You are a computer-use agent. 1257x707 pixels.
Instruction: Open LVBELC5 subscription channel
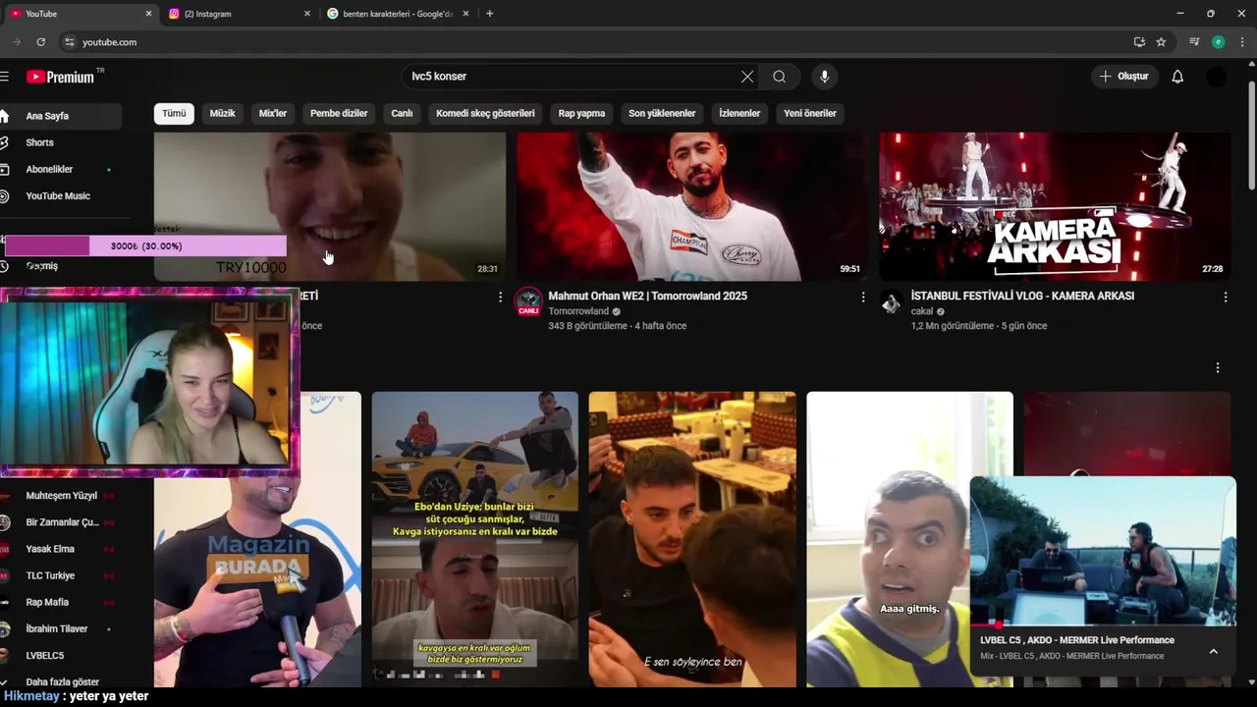tap(61, 655)
